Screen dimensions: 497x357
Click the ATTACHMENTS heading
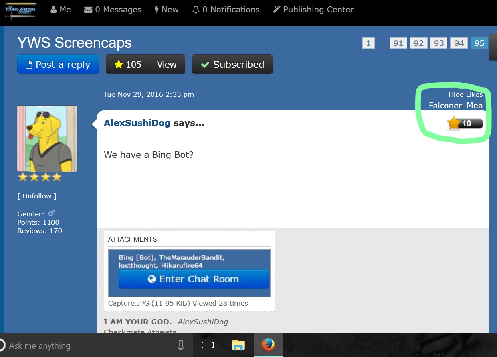(x=133, y=239)
